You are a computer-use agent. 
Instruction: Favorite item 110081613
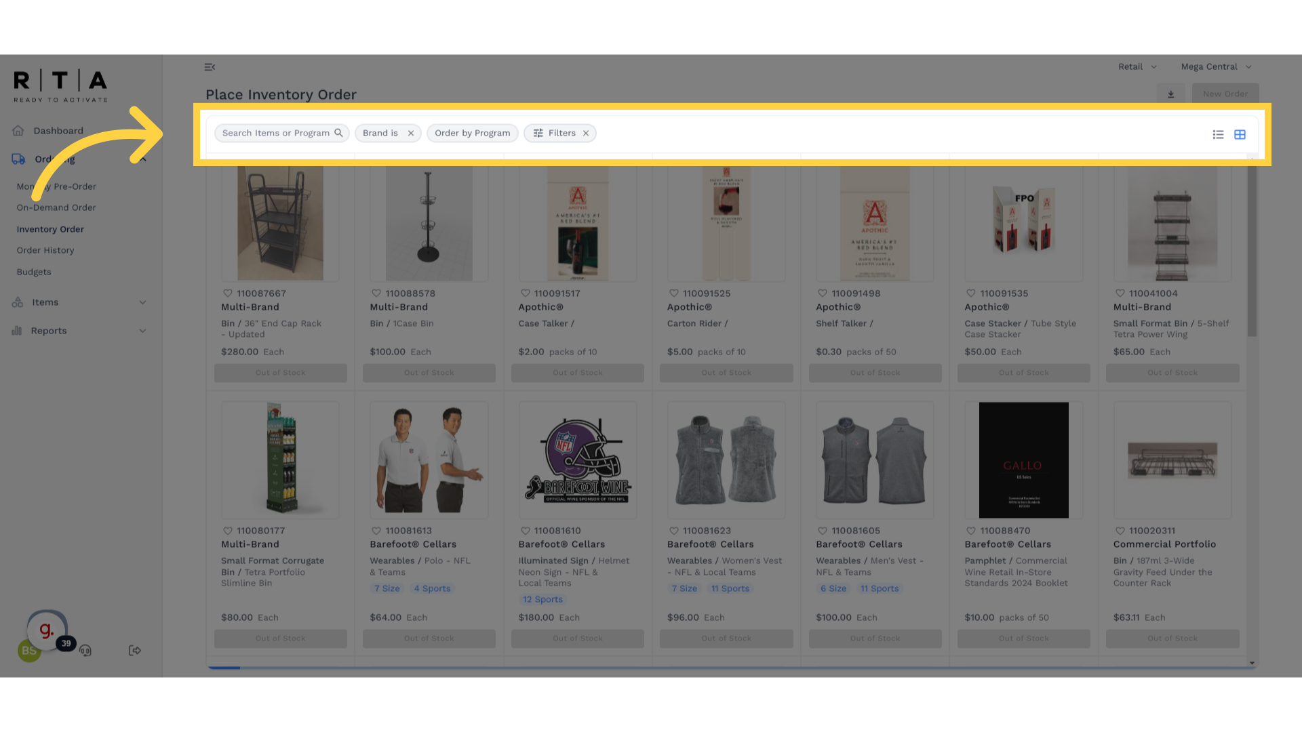pyautogui.click(x=376, y=531)
